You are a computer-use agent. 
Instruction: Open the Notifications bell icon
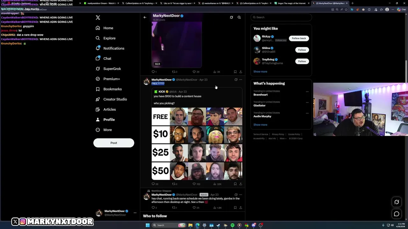98,48
